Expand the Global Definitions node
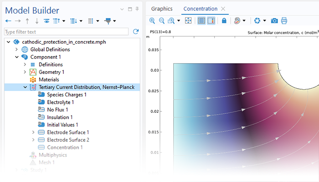 [x=17, y=50]
